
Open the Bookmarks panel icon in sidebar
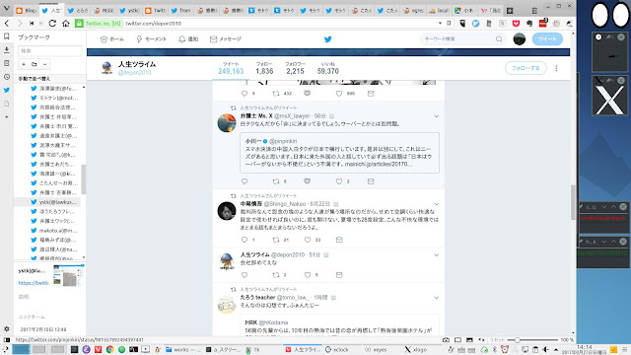(7, 36)
